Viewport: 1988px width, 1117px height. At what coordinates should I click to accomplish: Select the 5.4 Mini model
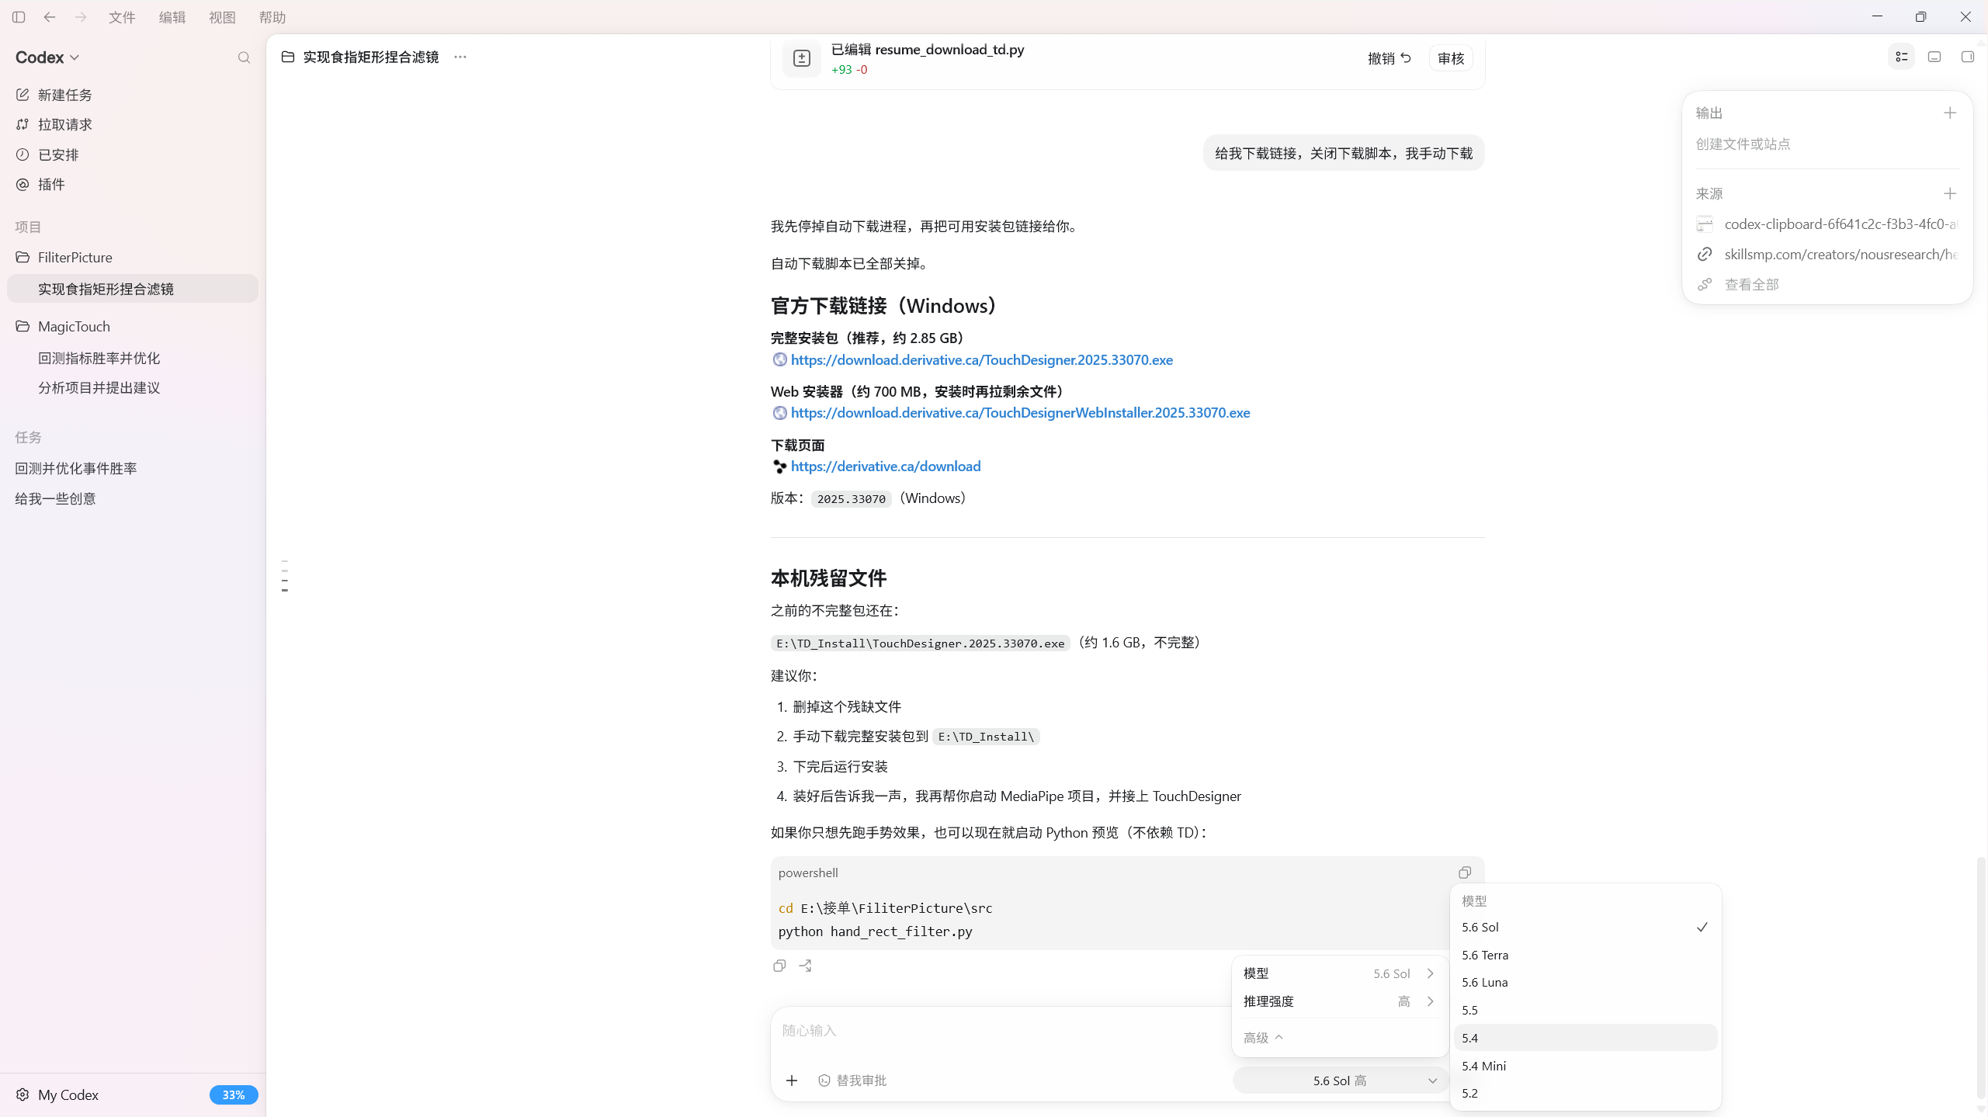click(1585, 1066)
